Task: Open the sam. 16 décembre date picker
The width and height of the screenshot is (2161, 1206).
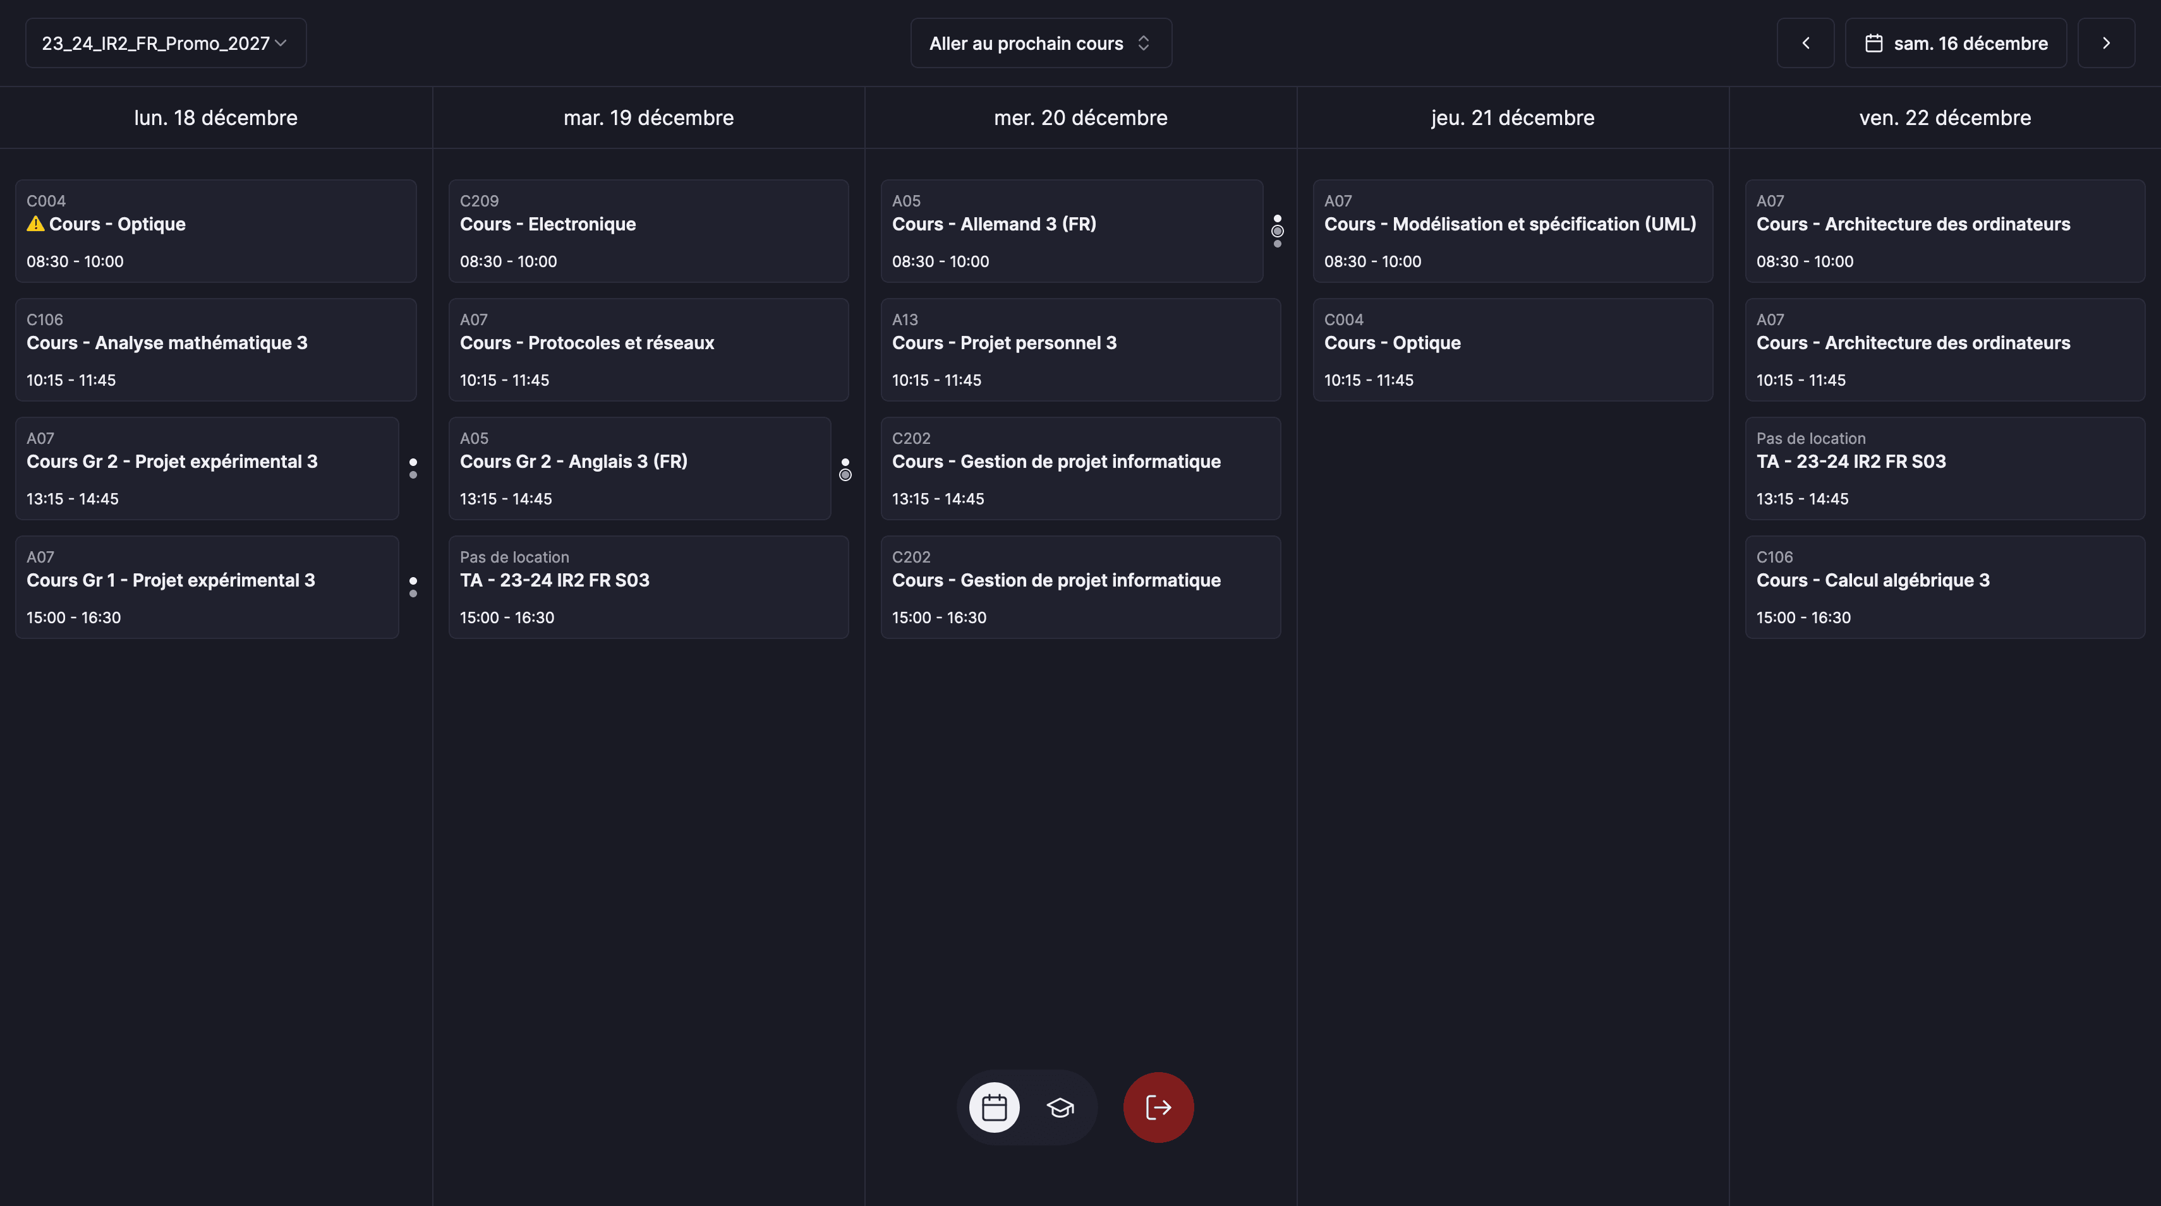Action: coord(1956,43)
